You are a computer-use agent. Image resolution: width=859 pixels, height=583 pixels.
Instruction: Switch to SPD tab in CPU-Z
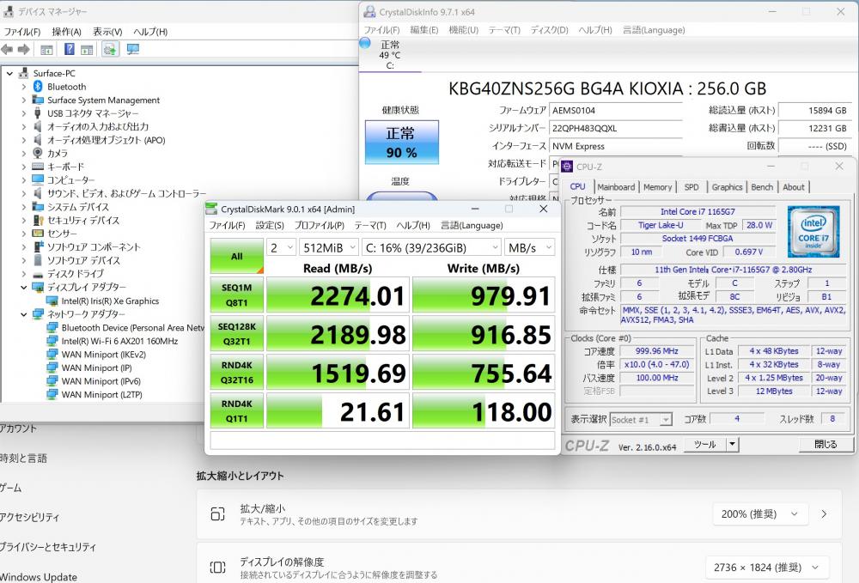(x=691, y=187)
